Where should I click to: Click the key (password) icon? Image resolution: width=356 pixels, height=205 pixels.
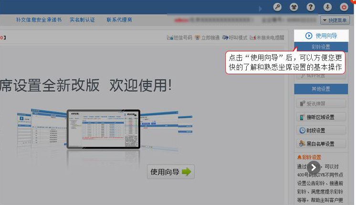coord(277,7)
